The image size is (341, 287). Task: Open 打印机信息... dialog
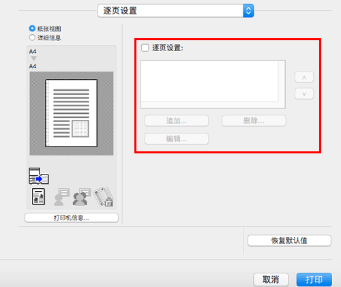72,218
